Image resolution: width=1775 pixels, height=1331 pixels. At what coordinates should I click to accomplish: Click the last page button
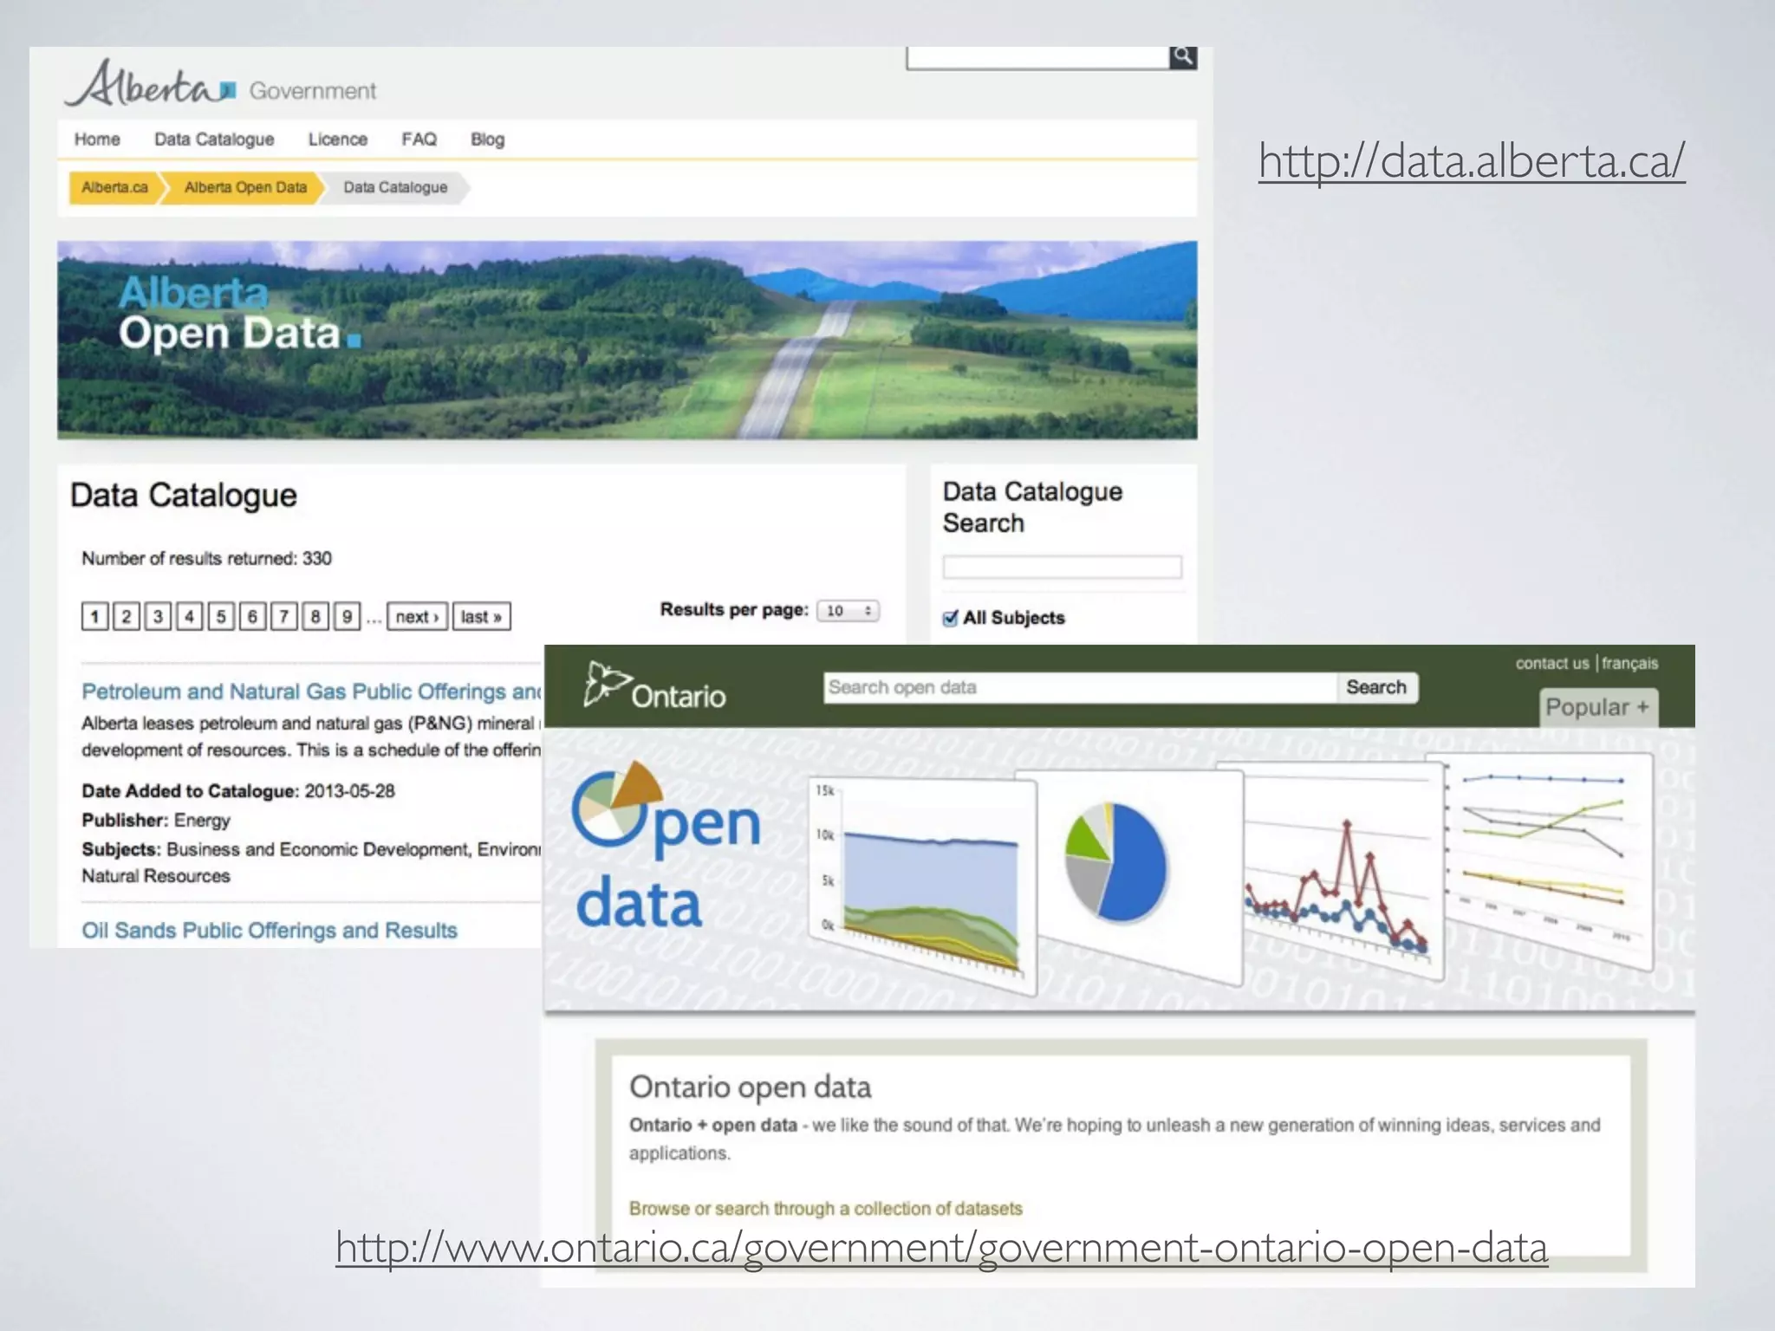[482, 616]
